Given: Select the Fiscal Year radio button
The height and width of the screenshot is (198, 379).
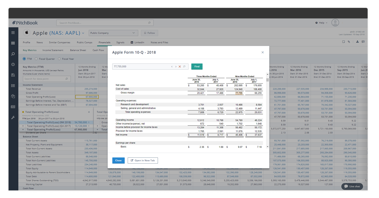Looking at the screenshot, I should [59, 59].
